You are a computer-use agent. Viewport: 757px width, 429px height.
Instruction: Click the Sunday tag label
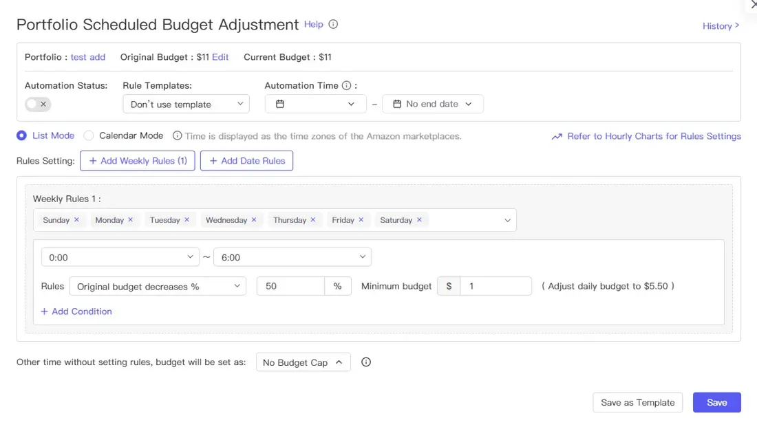coord(56,219)
